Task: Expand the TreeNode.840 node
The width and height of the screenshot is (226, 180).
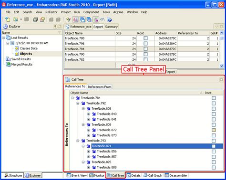Action: point(89,114)
